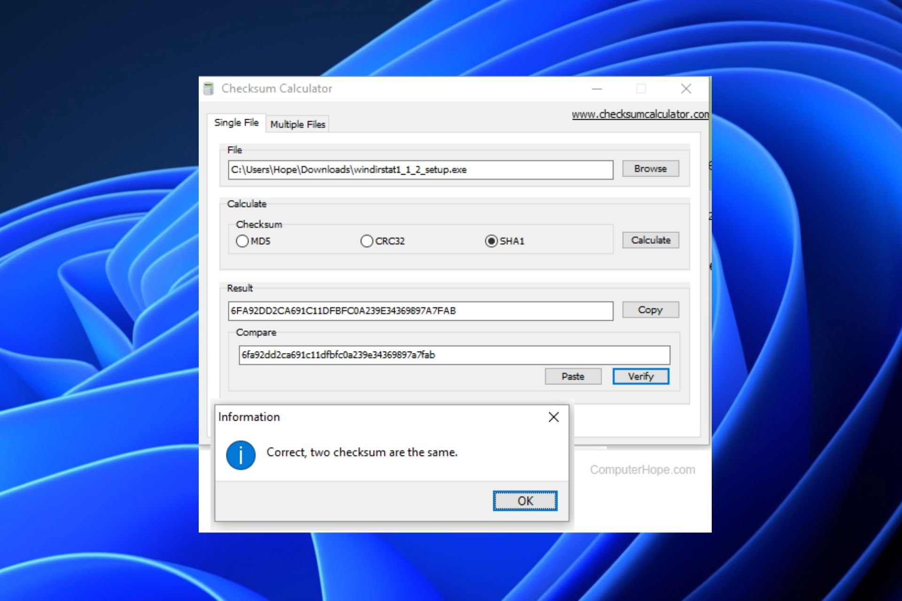Click the Verify checksum icon
Screen dimensions: 902x601
[x=639, y=376]
